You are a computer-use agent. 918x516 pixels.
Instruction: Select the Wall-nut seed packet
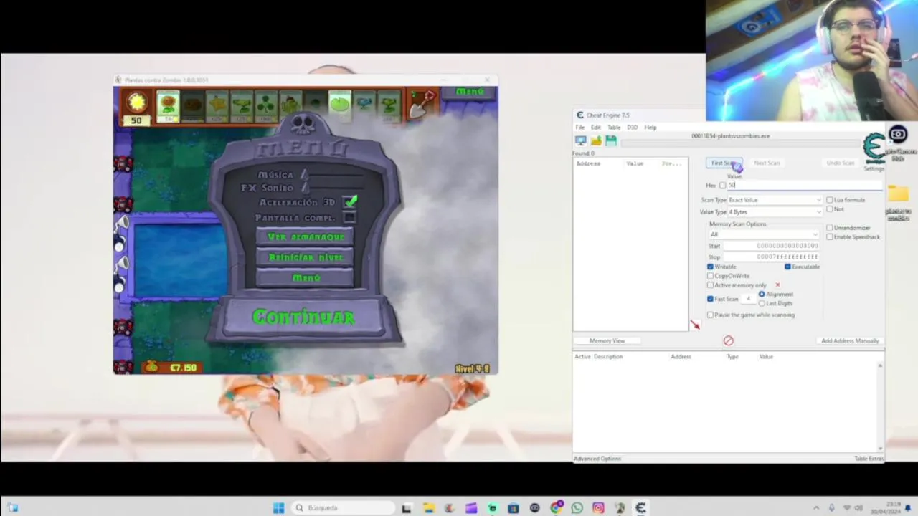[x=192, y=106]
